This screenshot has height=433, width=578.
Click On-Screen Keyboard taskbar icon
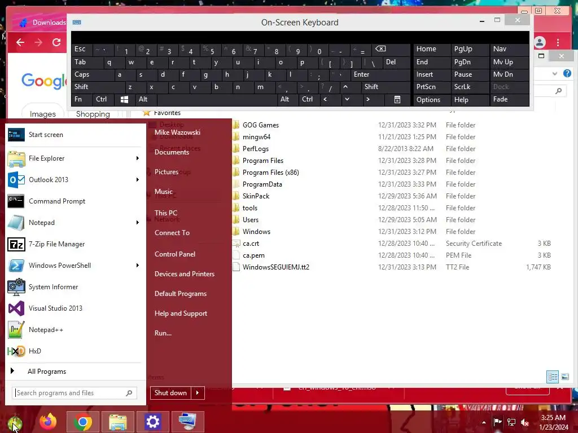coord(187,422)
